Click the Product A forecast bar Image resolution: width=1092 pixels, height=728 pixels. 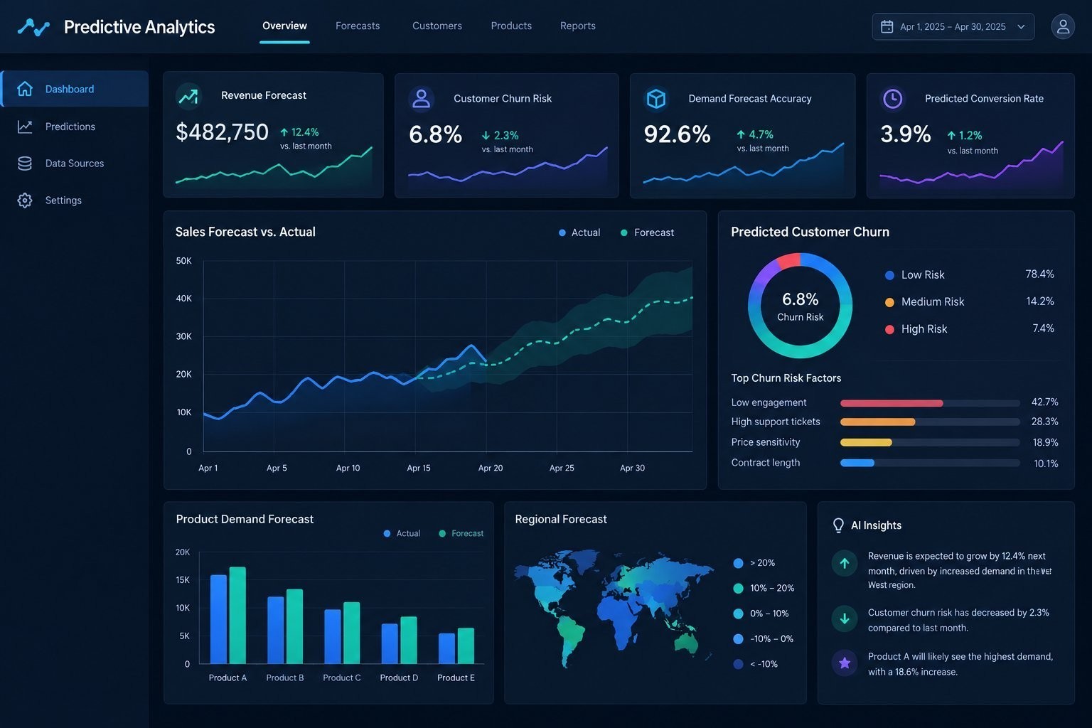(237, 615)
